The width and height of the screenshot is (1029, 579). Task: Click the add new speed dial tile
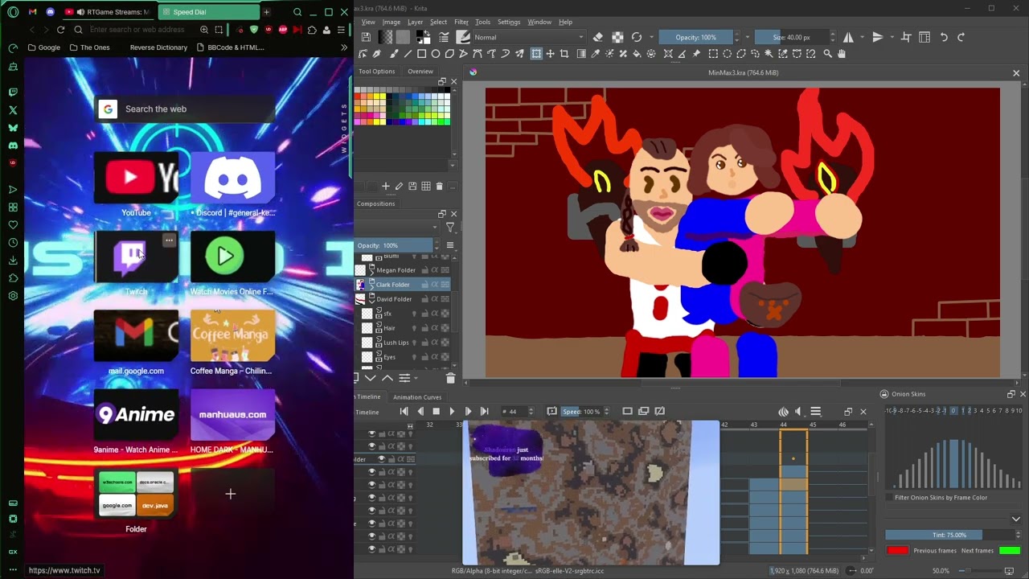pyautogui.click(x=232, y=494)
